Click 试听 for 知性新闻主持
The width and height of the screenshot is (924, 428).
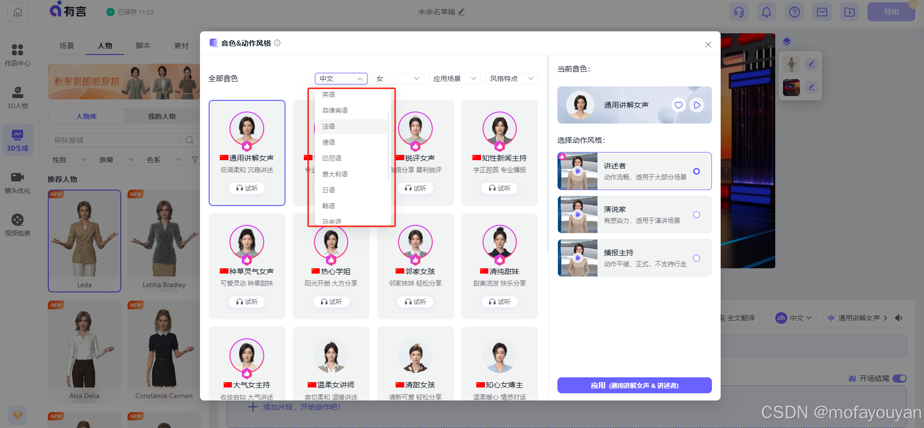499,188
